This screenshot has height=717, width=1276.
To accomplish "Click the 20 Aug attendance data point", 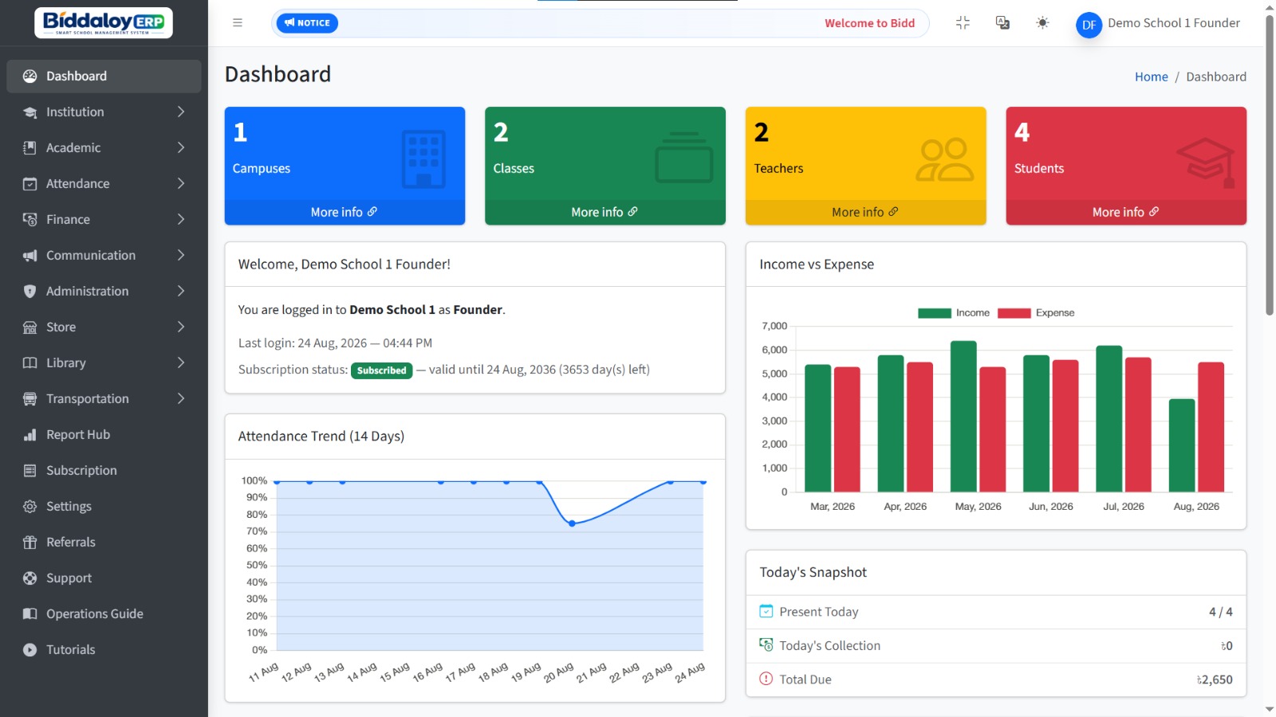I will point(572,523).
